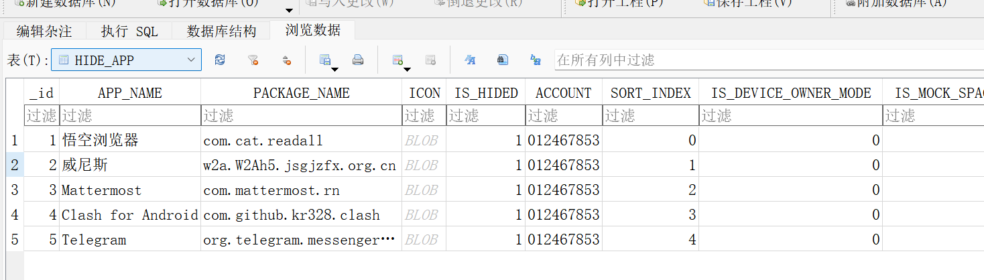Expand the 打开数据库 dropdown arrow
This screenshot has height=280, width=984.
[x=289, y=10]
